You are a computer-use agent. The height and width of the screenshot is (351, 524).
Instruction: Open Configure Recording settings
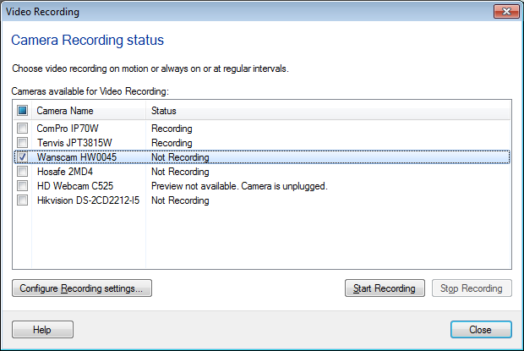click(x=82, y=288)
